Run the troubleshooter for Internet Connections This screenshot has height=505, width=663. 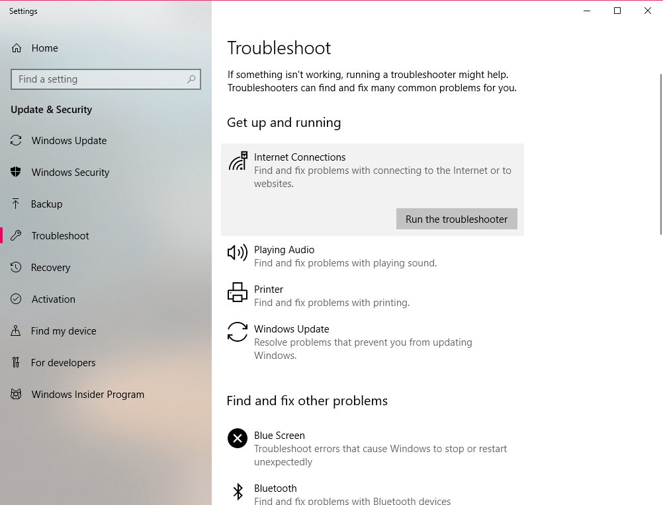click(x=457, y=219)
